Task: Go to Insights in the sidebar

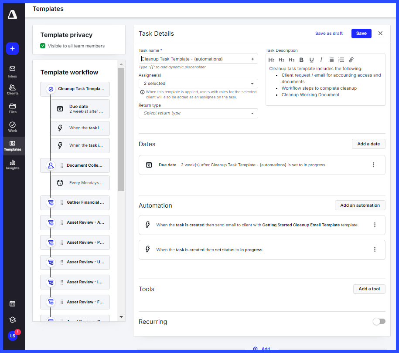Action: pos(12,164)
